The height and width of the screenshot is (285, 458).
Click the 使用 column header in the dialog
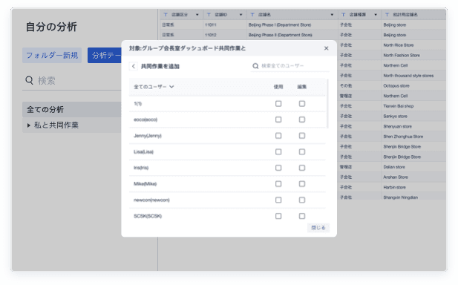pyautogui.click(x=278, y=87)
